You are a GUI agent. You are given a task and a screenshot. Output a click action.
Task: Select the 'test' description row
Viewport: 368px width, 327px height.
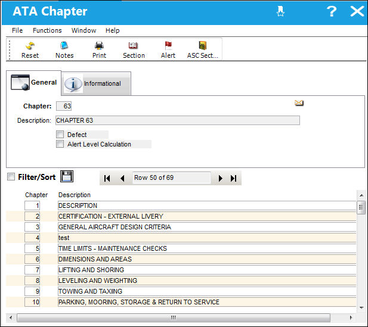pos(207,238)
